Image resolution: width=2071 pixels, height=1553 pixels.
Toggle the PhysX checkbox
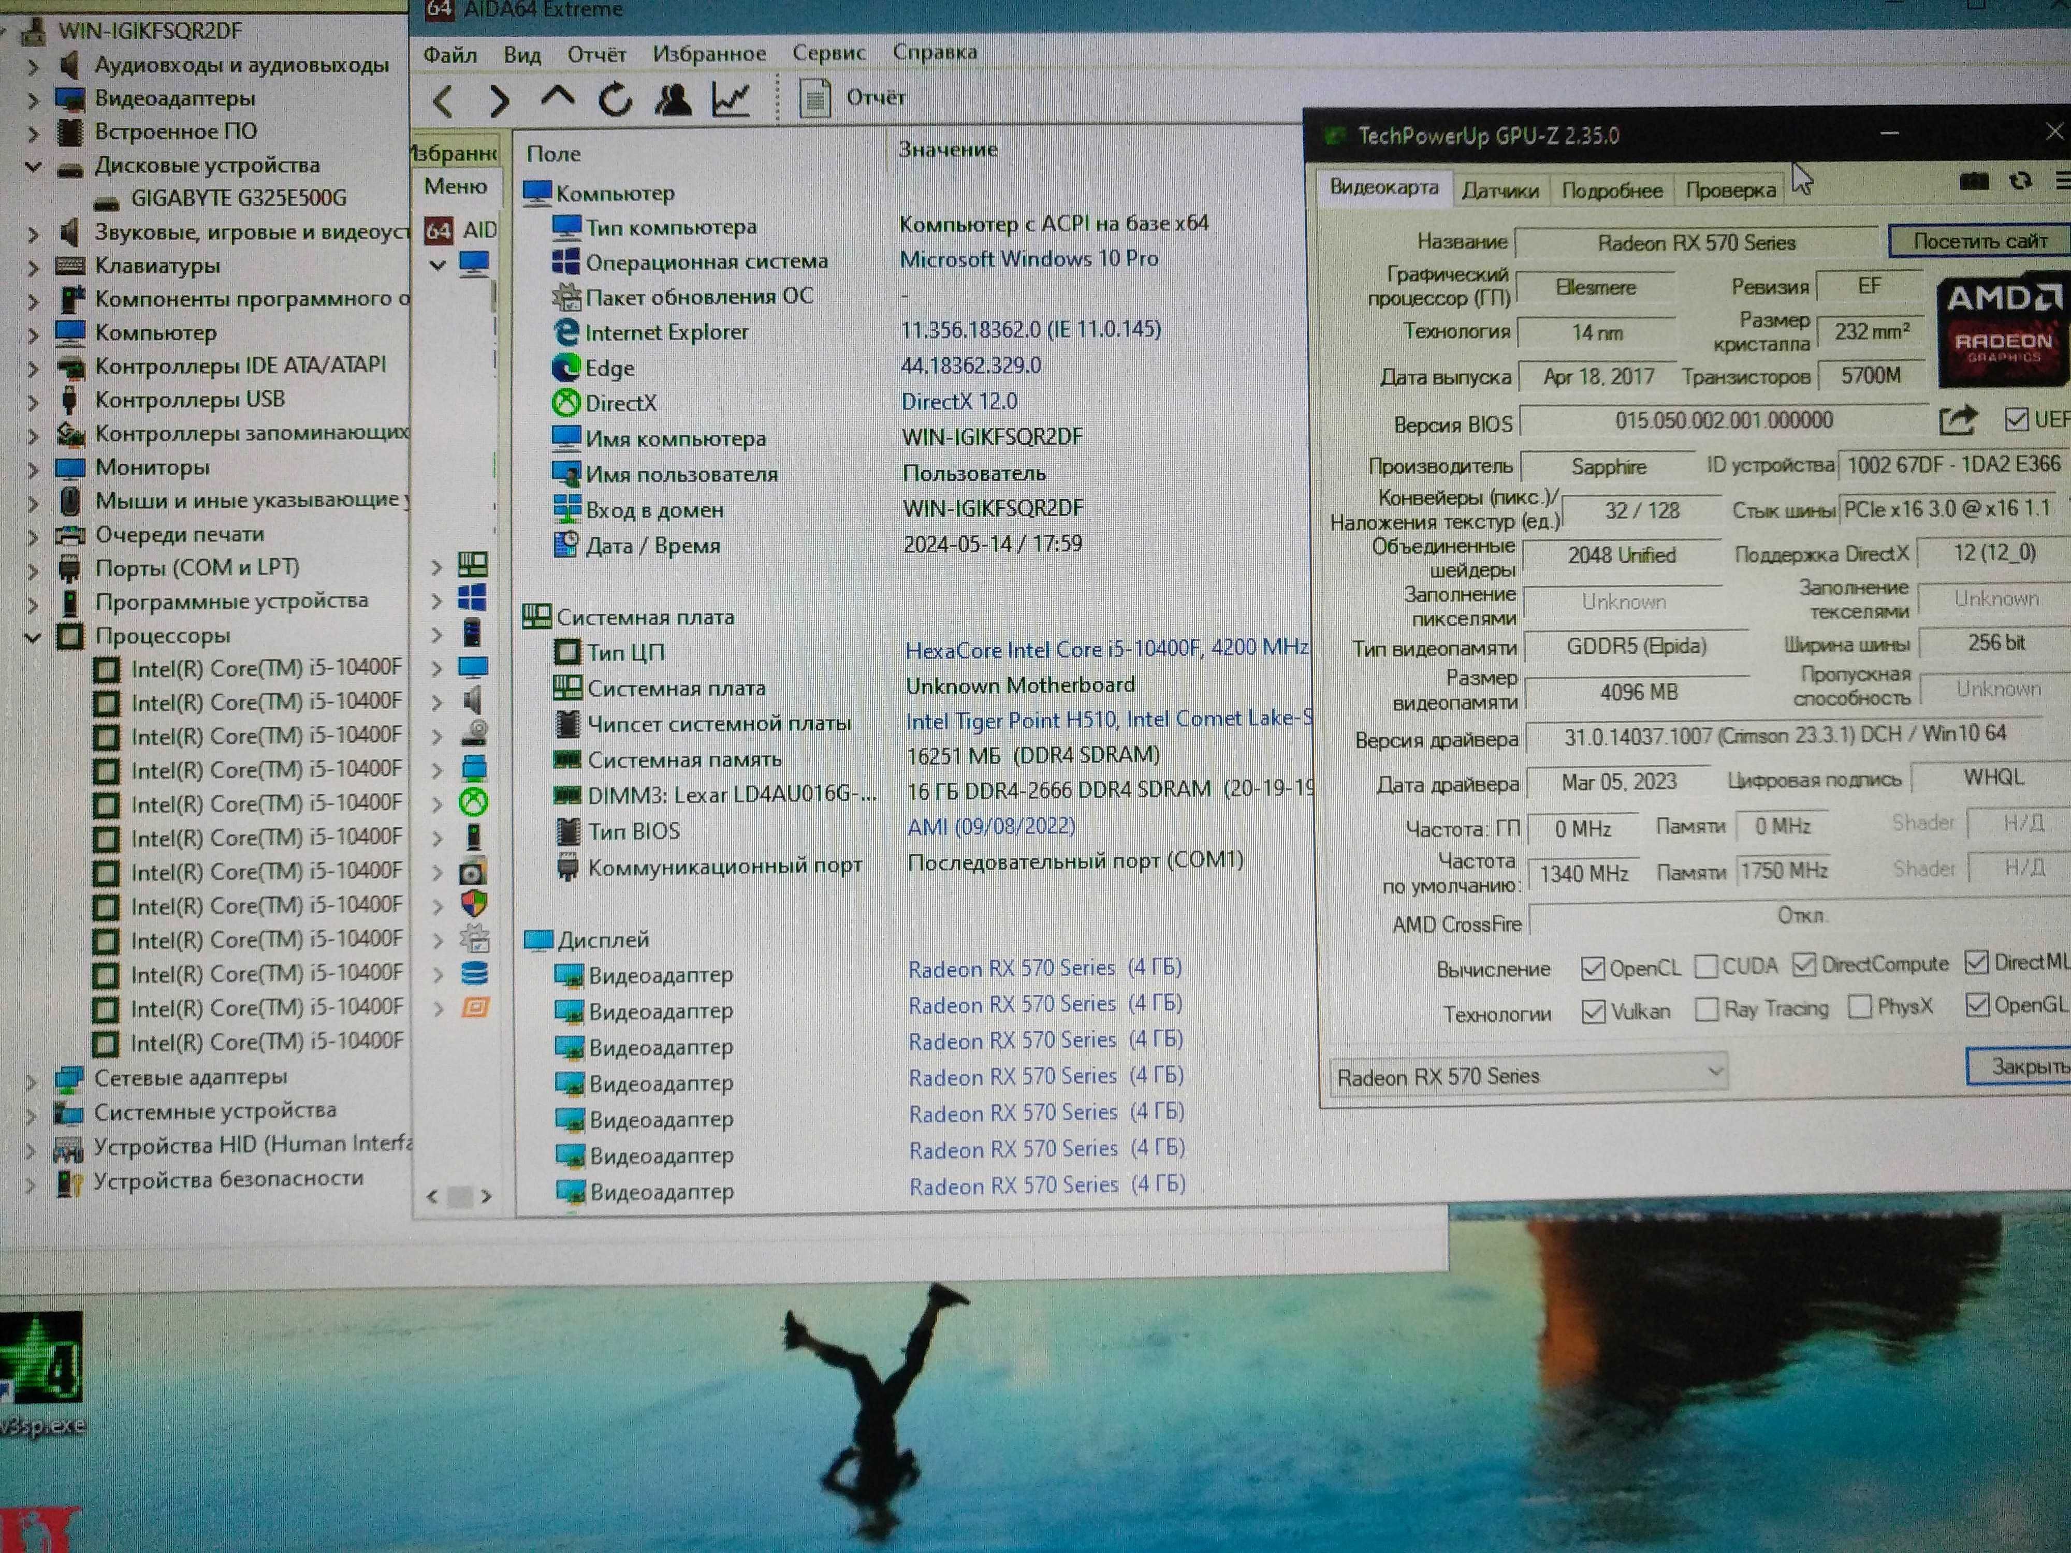(x=1860, y=1007)
